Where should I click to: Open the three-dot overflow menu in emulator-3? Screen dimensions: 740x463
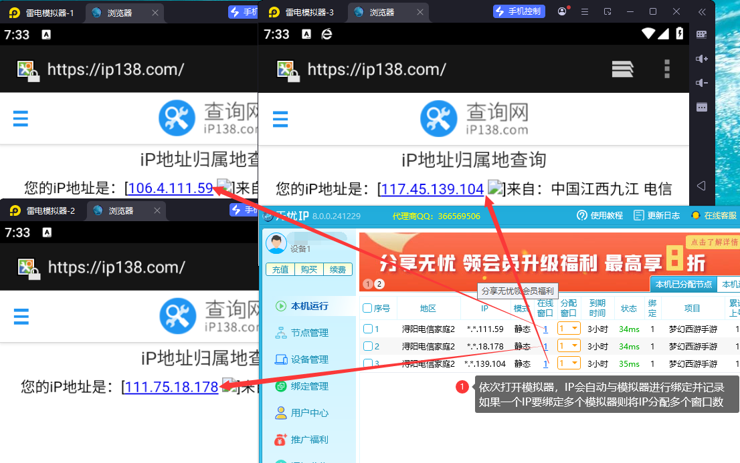point(667,69)
